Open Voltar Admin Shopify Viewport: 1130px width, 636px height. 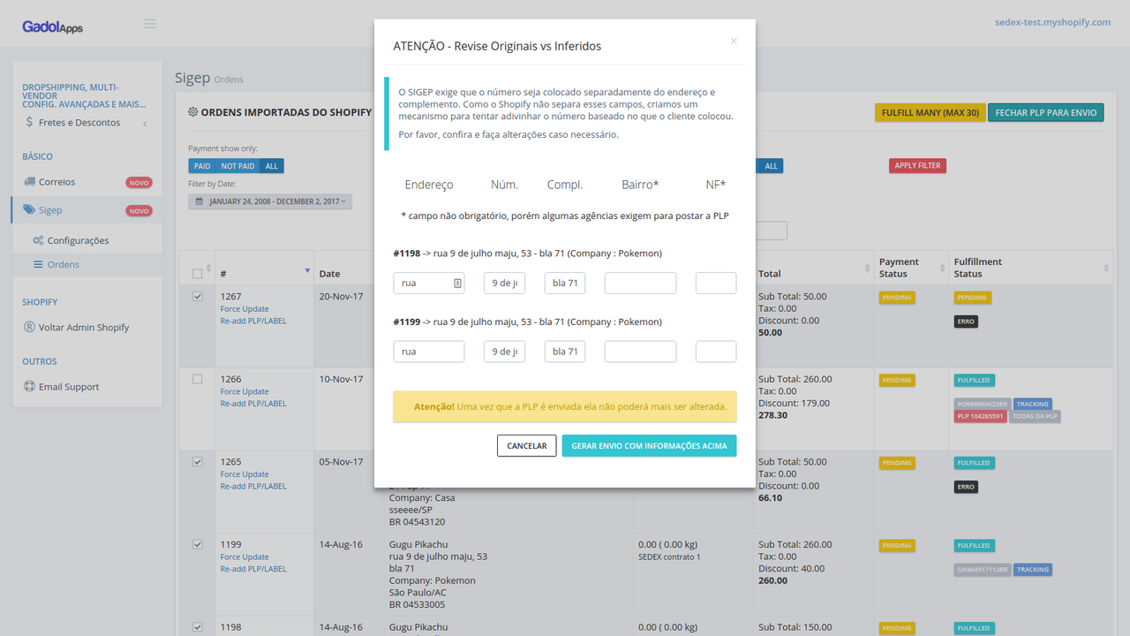point(84,327)
